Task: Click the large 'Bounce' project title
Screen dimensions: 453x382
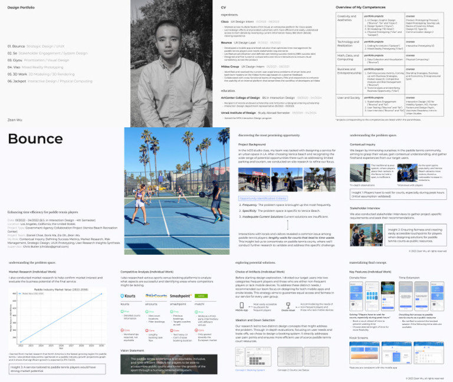Action: (35, 139)
